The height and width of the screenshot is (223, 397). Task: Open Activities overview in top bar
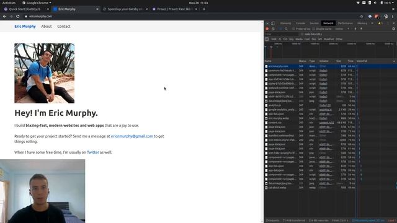9,2
